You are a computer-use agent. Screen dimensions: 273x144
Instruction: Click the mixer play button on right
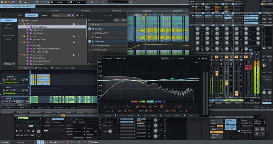click(x=264, y=66)
